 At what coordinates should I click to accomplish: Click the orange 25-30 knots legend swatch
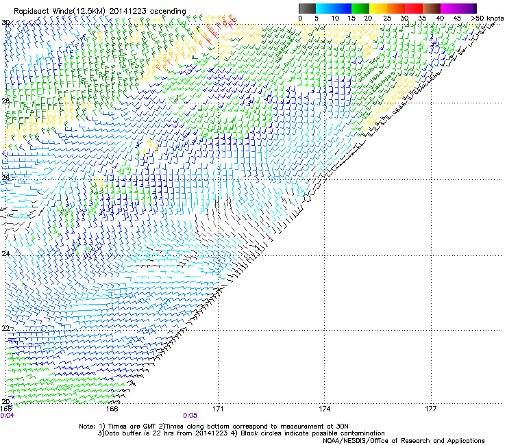tap(396, 8)
